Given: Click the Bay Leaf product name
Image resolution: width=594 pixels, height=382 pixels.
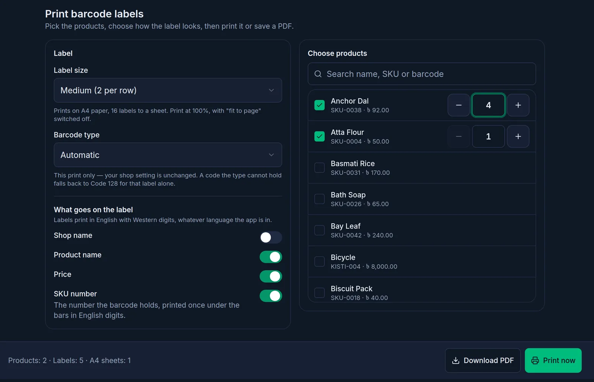Looking at the screenshot, I should [346, 226].
